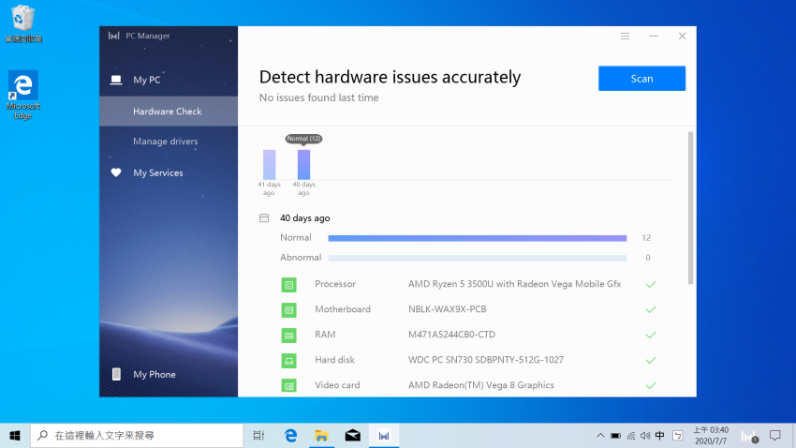Viewport: 796px width, 448px height.
Task: Click 'No issues found last time' text
Action: [x=318, y=97]
